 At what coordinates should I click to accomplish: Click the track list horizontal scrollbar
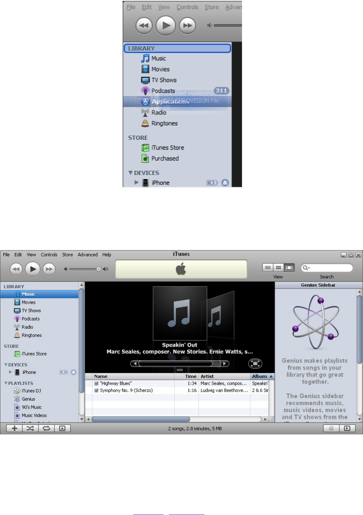[140, 419]
